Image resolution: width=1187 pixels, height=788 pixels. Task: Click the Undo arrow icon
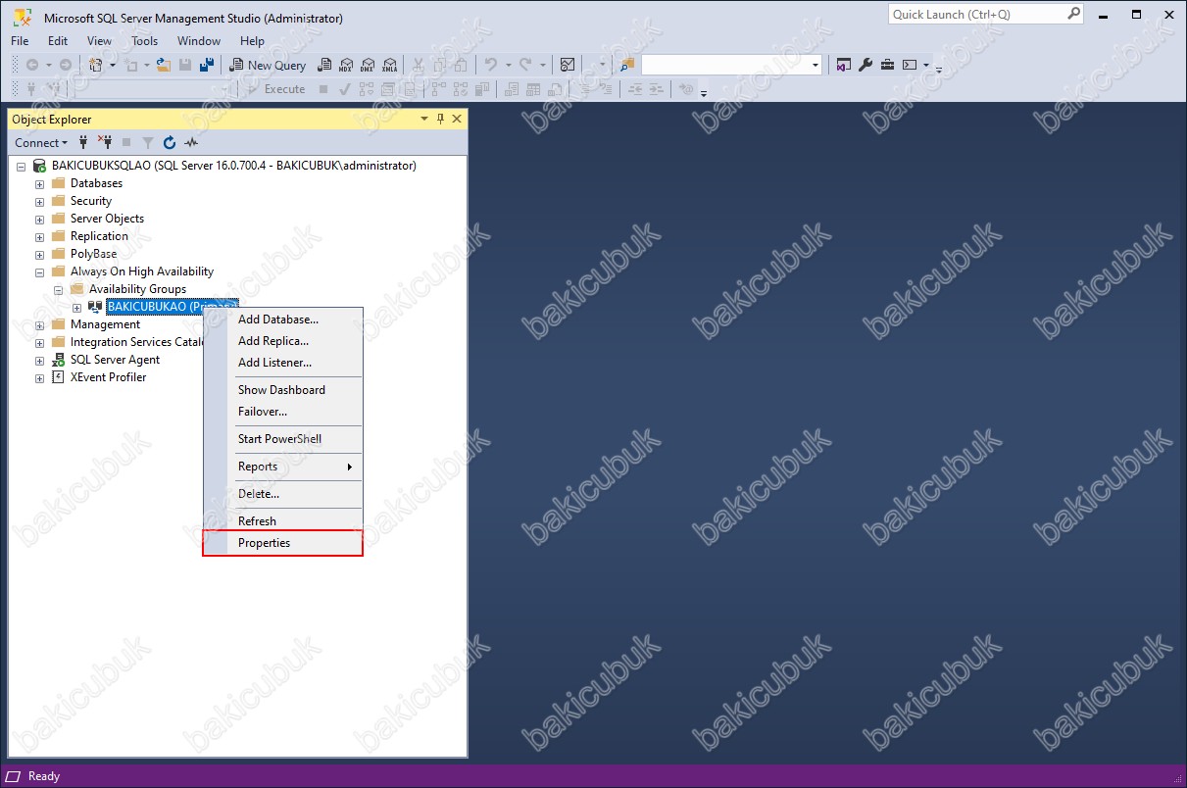coord(490,65)
